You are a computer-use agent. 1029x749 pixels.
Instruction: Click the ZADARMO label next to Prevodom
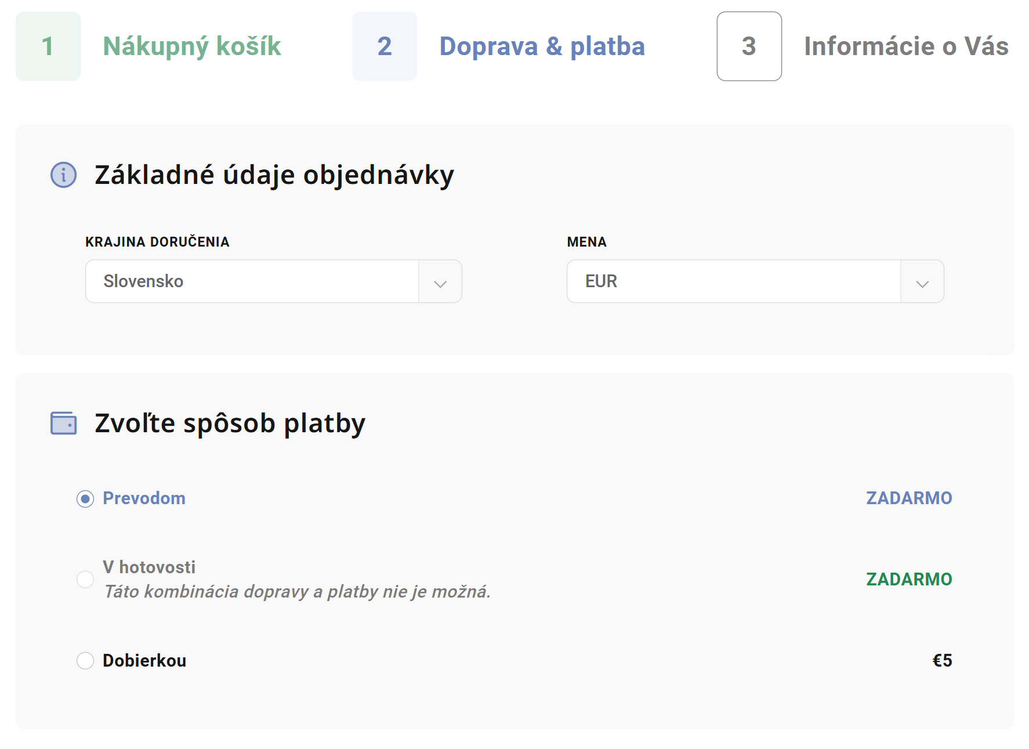point(909,498)
